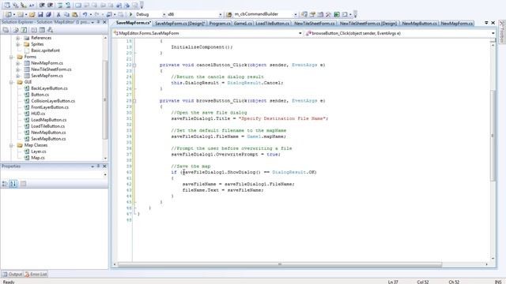Expand NewMapForm.cs node
Screen dimensions: 506x284
pos(18,63)
